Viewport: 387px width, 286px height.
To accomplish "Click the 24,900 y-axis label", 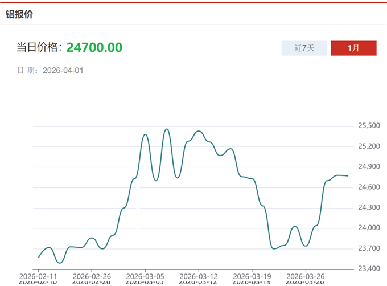I will coord(369,167).
